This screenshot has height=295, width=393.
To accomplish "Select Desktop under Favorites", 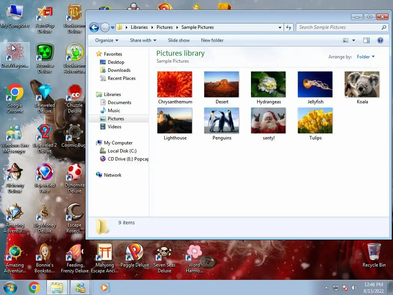I will (x=116, y=62).
